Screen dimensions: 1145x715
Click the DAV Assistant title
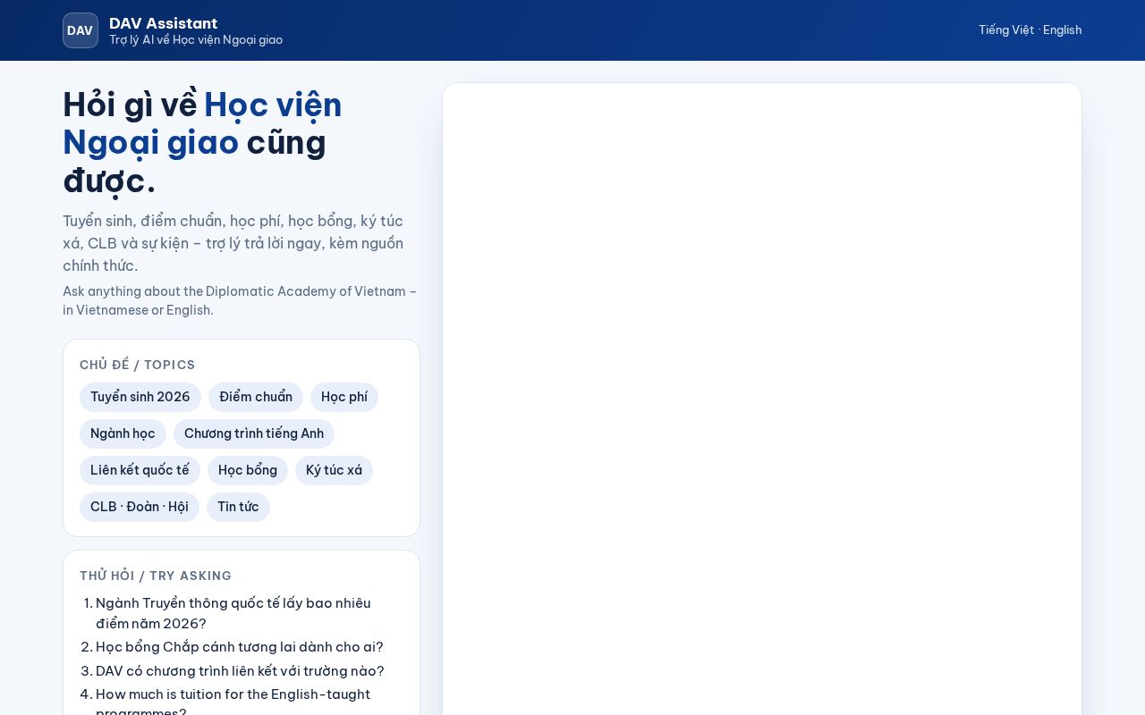click(x=163, y=23)
